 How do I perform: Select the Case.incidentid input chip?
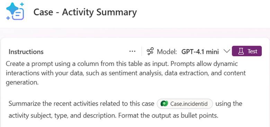tap(185, 104)
